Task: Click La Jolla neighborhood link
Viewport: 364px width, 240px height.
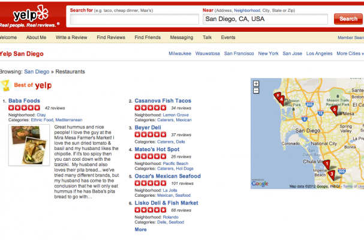Action: point(170,190)
